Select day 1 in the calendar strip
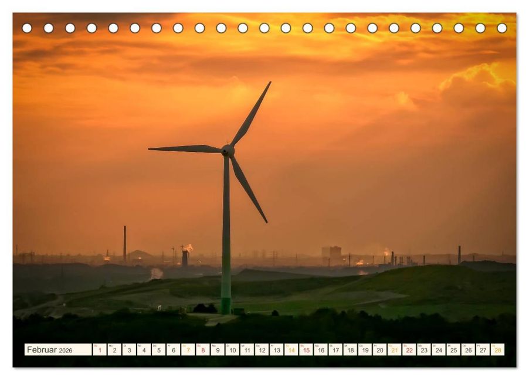This screenshot has height=380, width=529. tap(100, 350)
